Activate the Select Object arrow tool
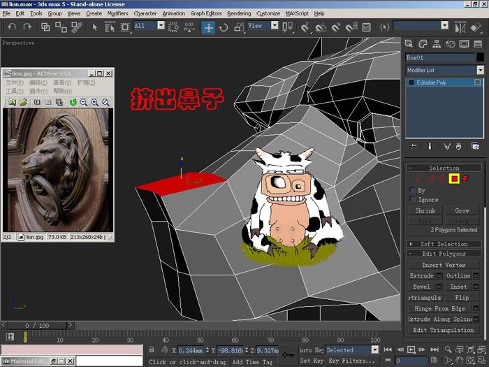Screen dimensions: 489x367 [x=95, y=27]
